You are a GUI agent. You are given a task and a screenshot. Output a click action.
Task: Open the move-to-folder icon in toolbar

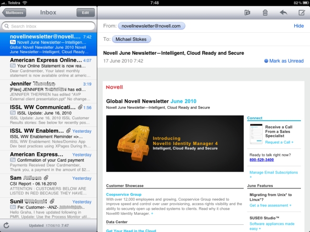coord(247,13)
